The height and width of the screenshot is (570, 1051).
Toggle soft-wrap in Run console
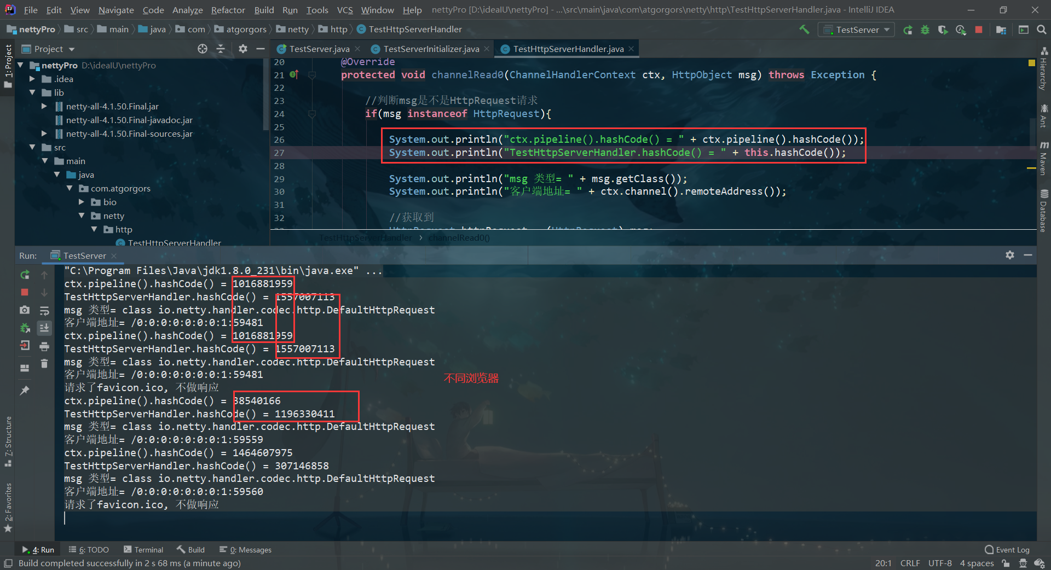[x=44, y=310]
